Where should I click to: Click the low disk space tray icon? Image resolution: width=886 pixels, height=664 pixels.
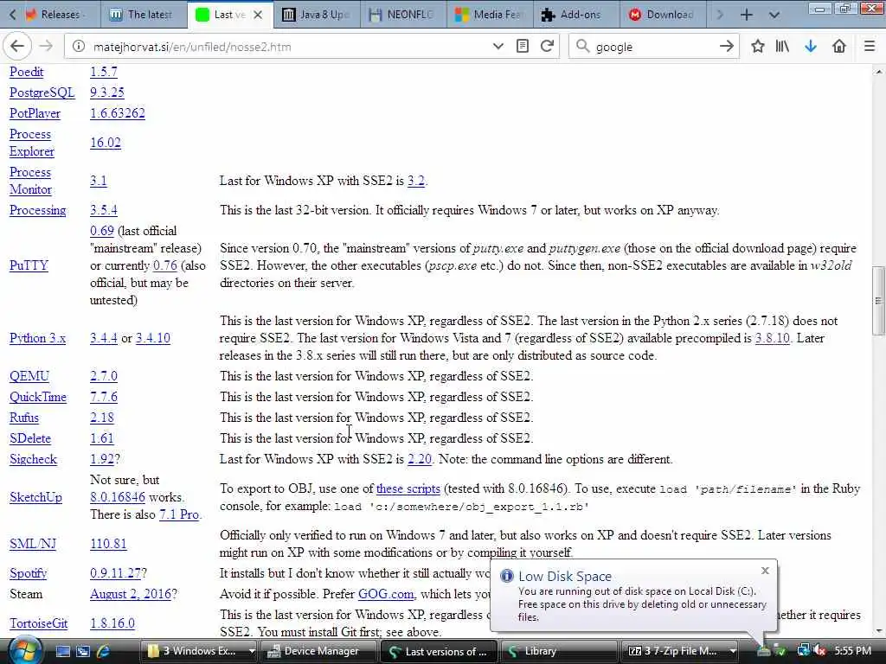point(763,651)
